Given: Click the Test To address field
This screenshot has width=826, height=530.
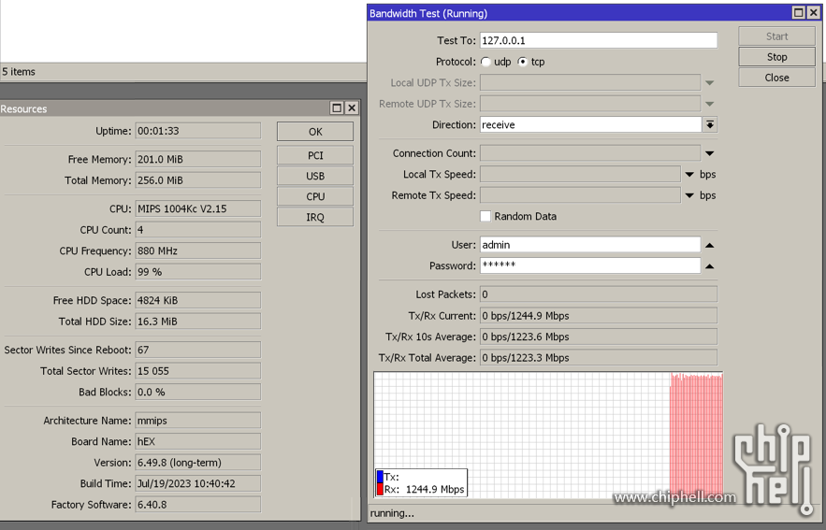Looking at the screenshot, I should click(599, 40).
